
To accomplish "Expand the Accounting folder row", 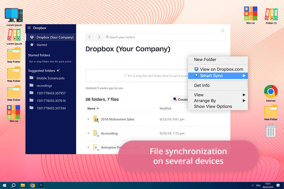I will [88, 133].
